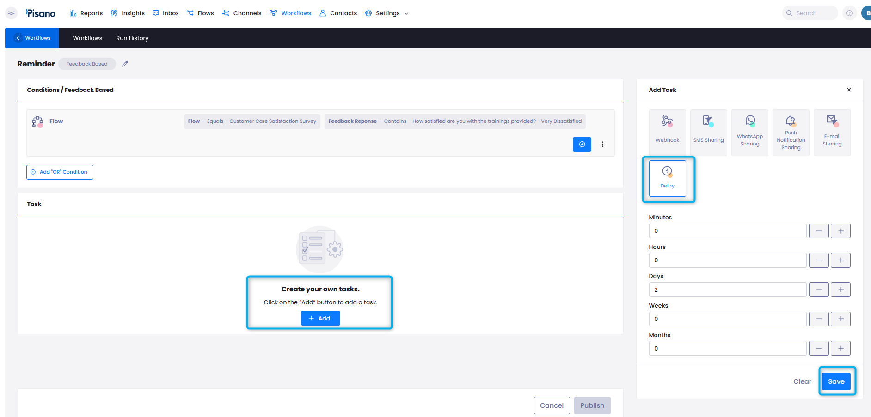This screenshot has height=417, width=871.
Task: Save the Delay task settings
Action: click(836, 381)
